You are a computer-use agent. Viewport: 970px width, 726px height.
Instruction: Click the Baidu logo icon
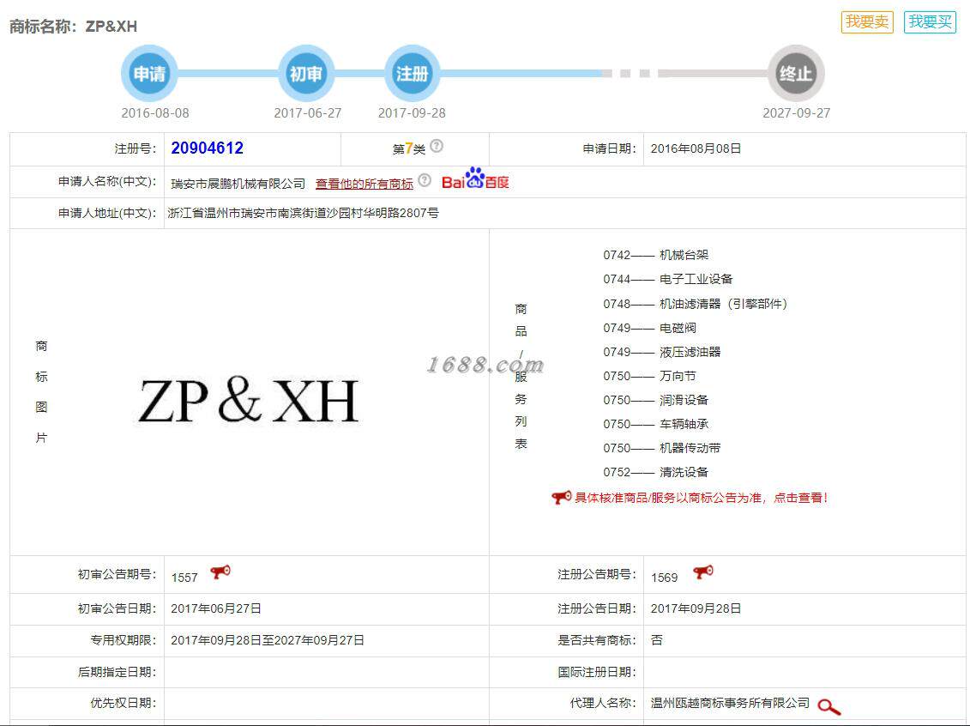[x=475, y=178]
